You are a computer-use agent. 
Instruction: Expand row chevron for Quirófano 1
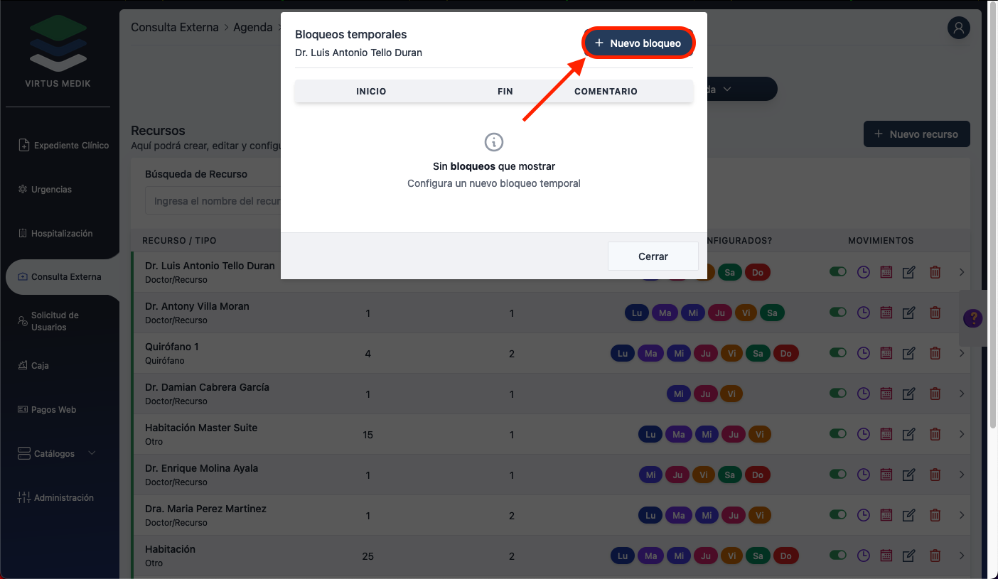coord(962,353)
